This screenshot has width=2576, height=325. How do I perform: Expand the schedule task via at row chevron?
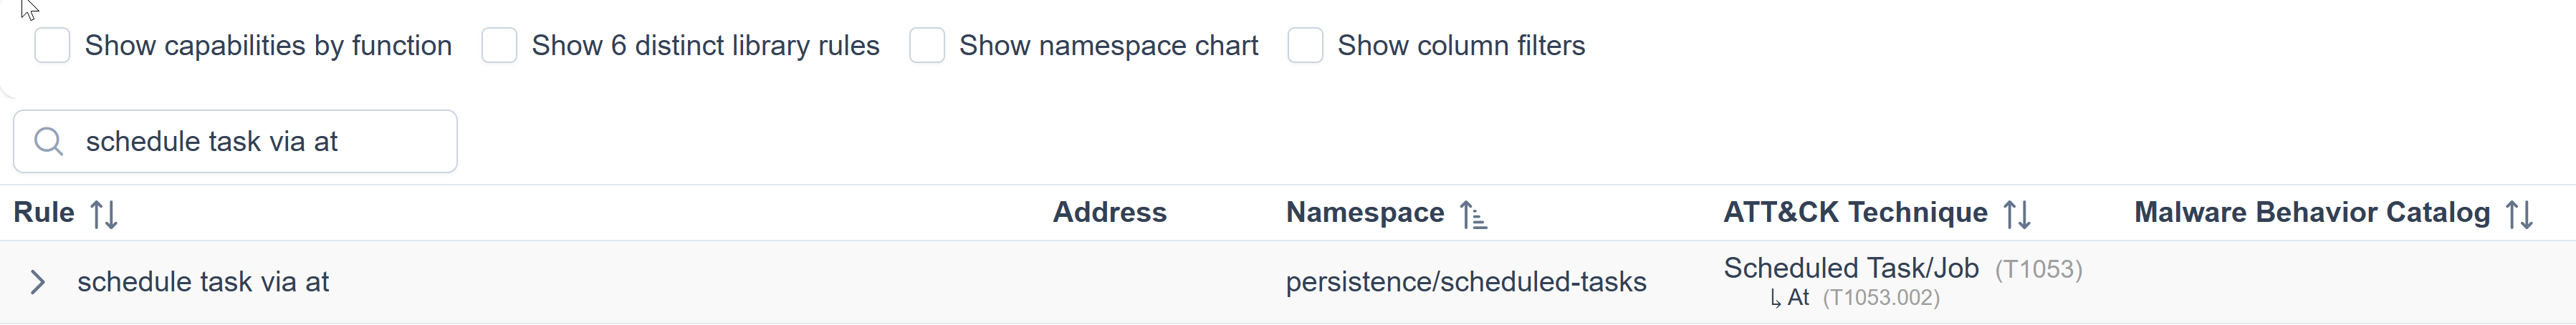[38, 282]
